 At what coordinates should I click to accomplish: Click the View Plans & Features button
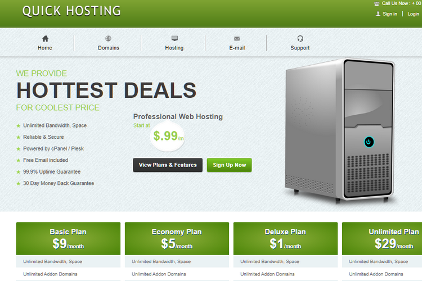pyautogui.click(x=168, y=165)
